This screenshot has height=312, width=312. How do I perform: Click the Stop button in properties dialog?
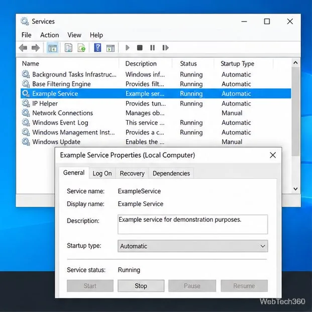point(141,286)
